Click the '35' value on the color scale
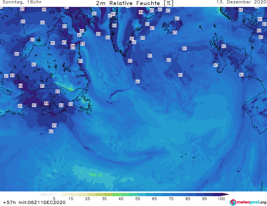The width and height of the screenshot is (267, 206). click(104, 199)
